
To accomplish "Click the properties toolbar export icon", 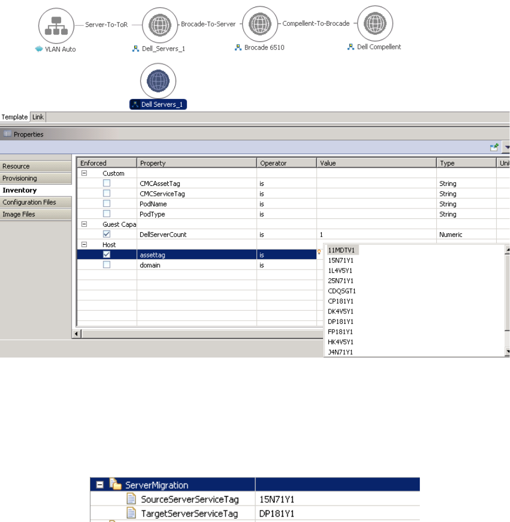I will (495, 147).
